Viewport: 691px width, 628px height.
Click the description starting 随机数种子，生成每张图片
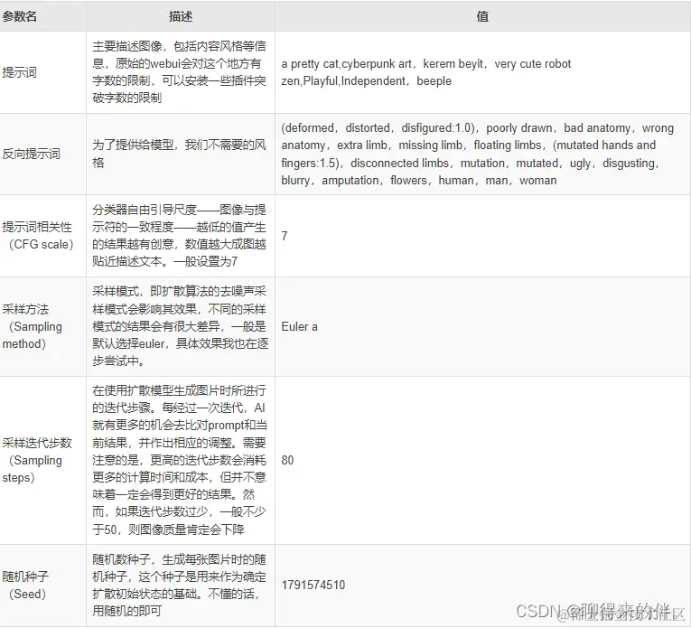coord(180,585)
